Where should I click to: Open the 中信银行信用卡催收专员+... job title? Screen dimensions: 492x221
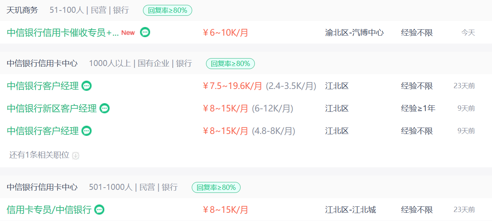[x=63, y=33]
